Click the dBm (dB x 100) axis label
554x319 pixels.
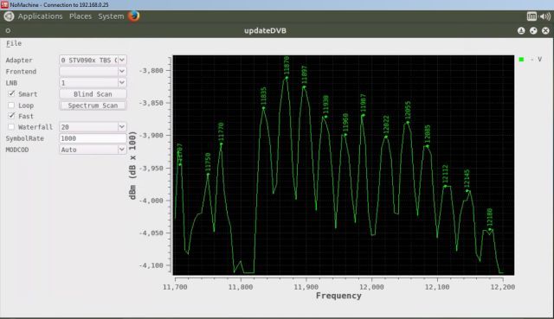point(132,165)
